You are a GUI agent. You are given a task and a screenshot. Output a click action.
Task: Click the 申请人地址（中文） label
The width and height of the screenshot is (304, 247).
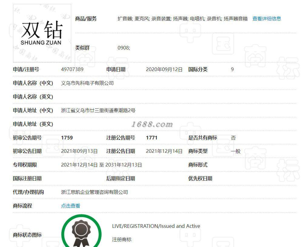click(x=33, y=110)
